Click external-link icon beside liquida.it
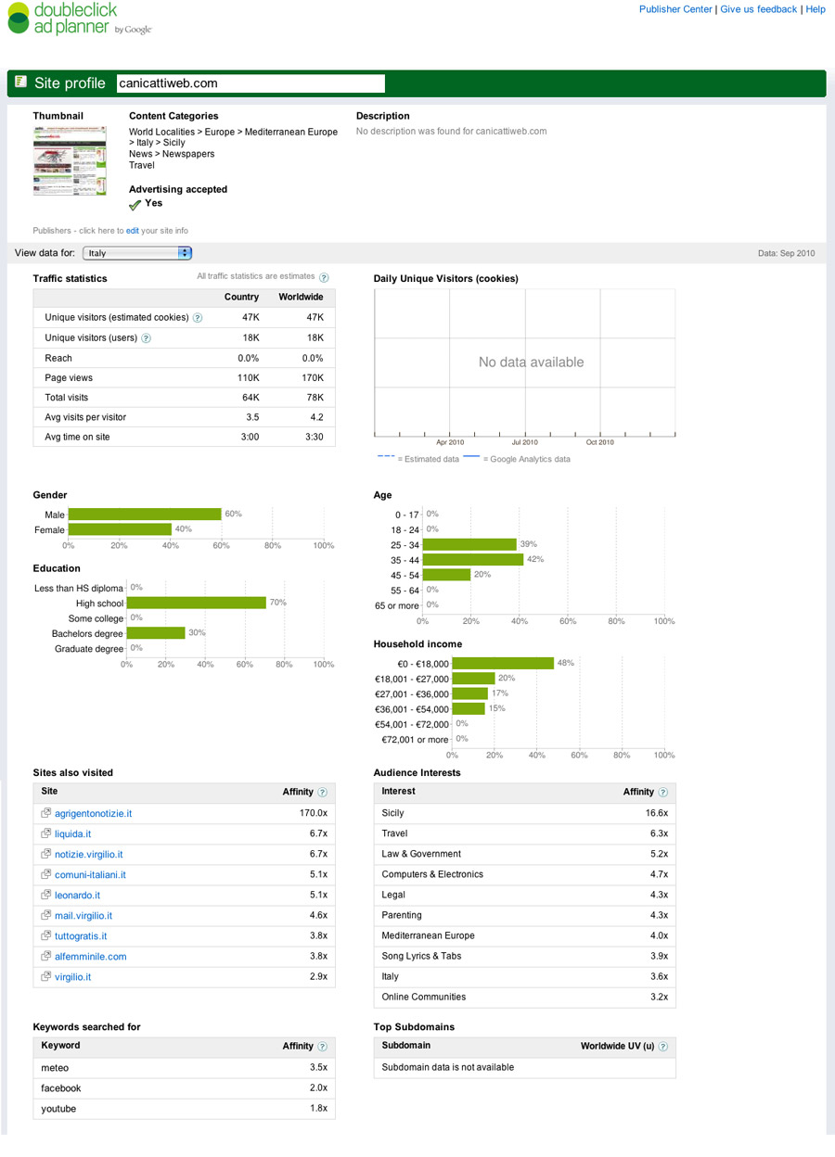Viewport: 835px width, 1157px height. [45, 833]
